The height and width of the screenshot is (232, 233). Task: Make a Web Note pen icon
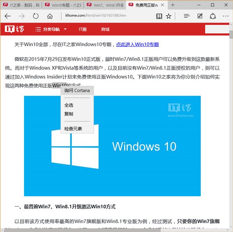[x=200, y=16]
